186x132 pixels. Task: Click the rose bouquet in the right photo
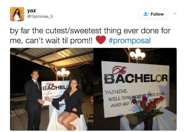pyautogui.click(x=148, y=108)
